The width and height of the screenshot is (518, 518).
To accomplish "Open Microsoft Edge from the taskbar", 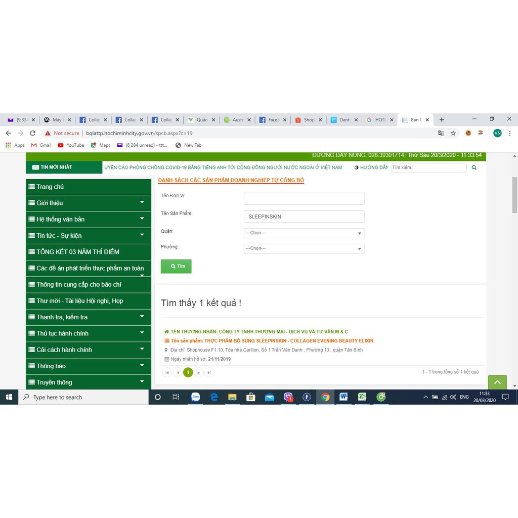I will coord(214,397).
